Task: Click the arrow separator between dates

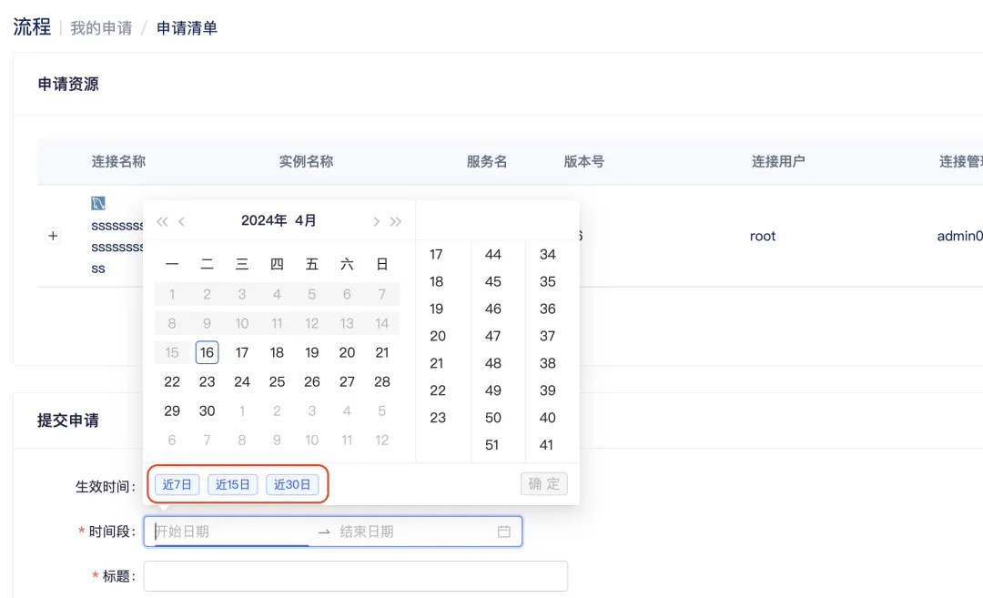Action: pos(324,532)
